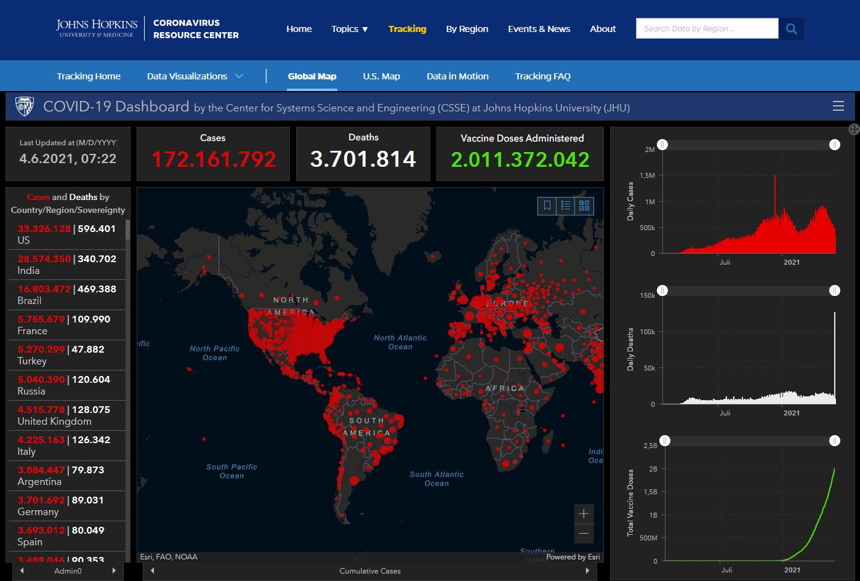Select France in the country list

pyautogui.click(x=66, y=325)
